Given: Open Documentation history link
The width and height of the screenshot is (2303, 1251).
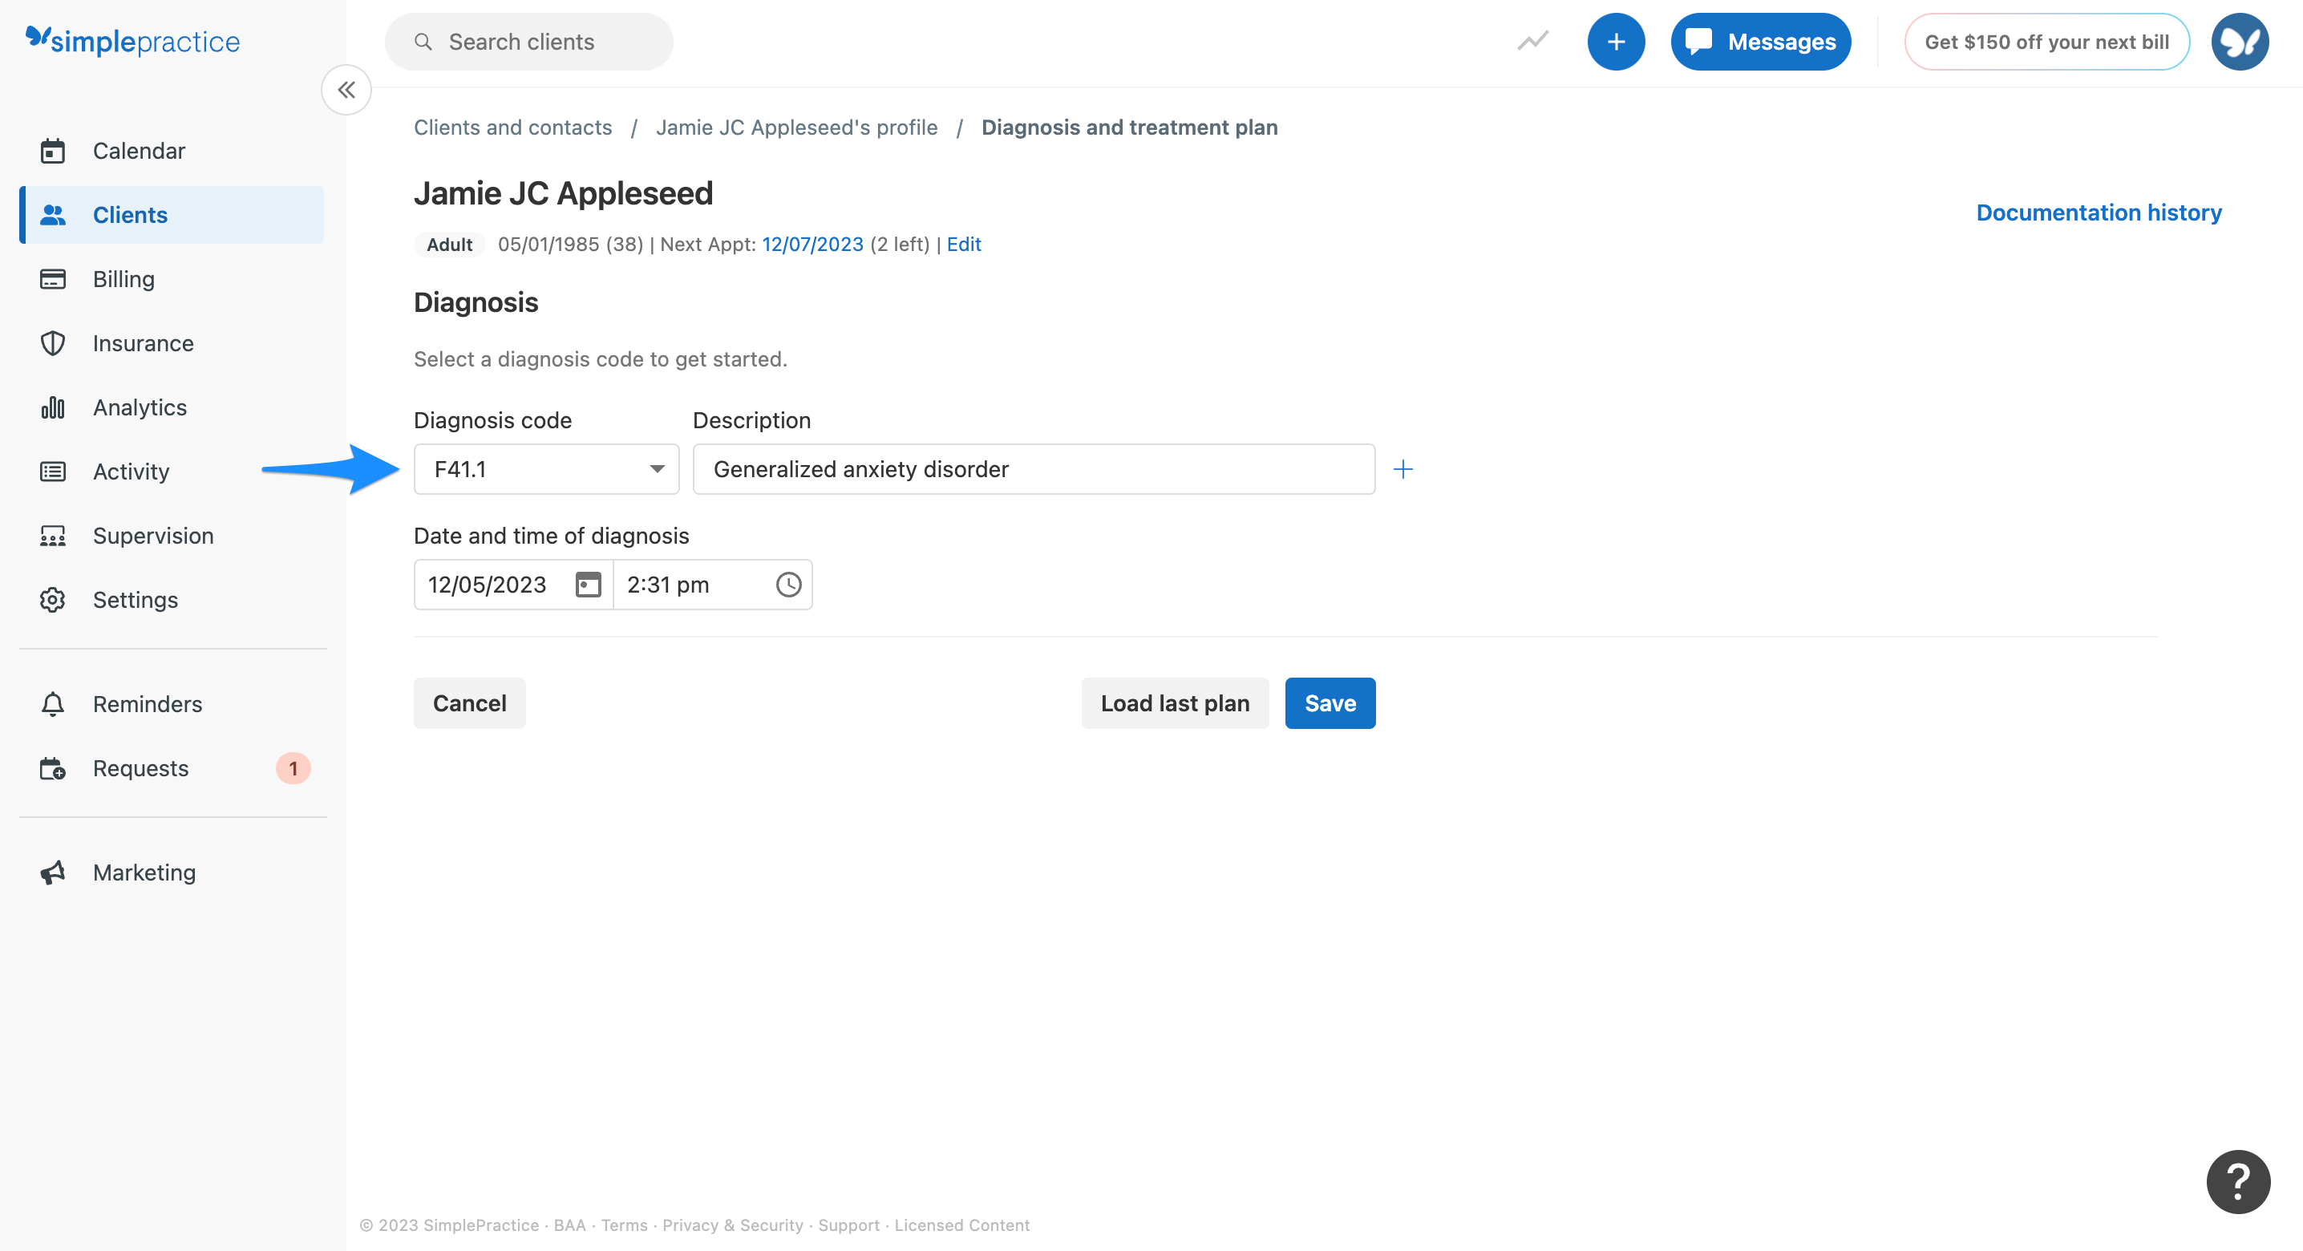Looking at the screenshot, I should click(2099, 212).
